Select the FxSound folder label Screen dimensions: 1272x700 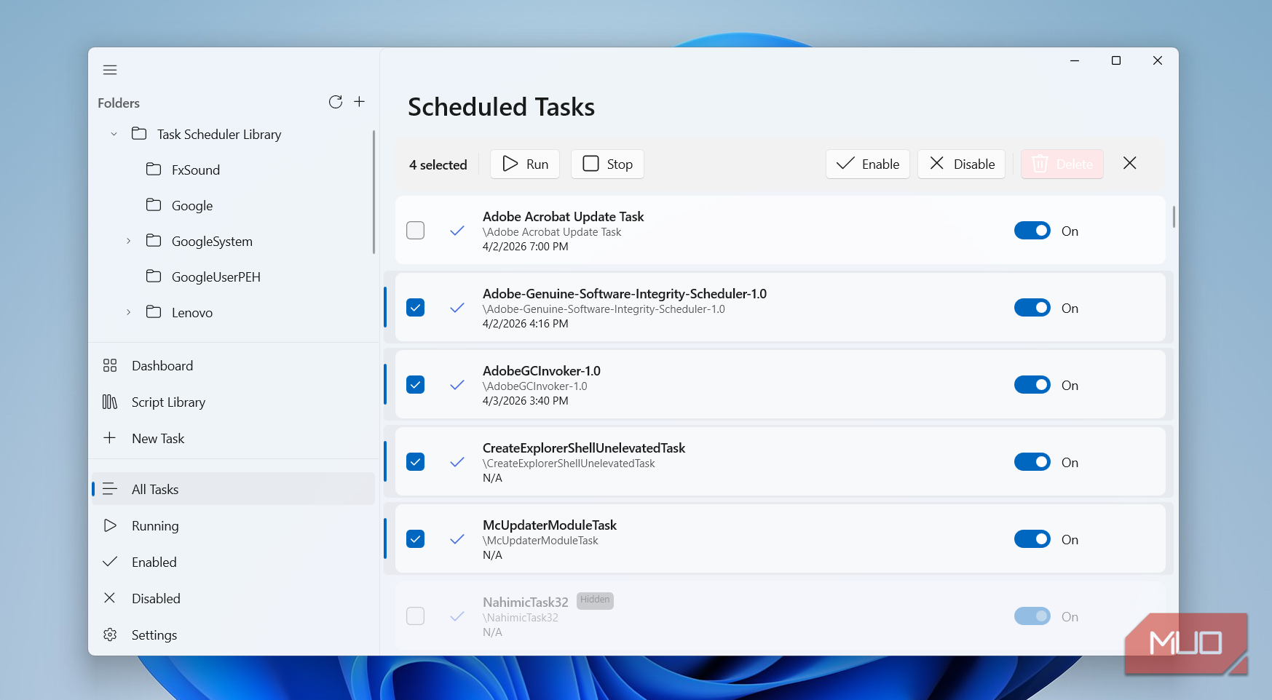(x=196, y=170)
